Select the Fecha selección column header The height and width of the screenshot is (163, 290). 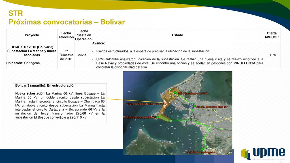[x=66, y=35]
